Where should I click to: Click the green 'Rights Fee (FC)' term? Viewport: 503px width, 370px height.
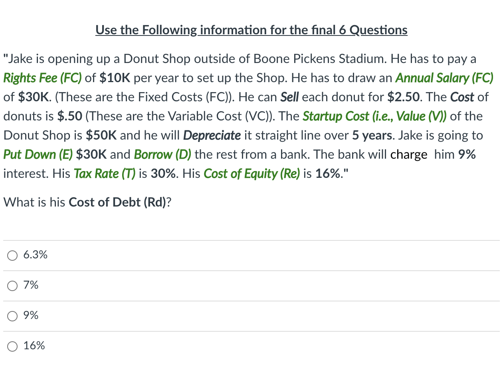(43, 78)
